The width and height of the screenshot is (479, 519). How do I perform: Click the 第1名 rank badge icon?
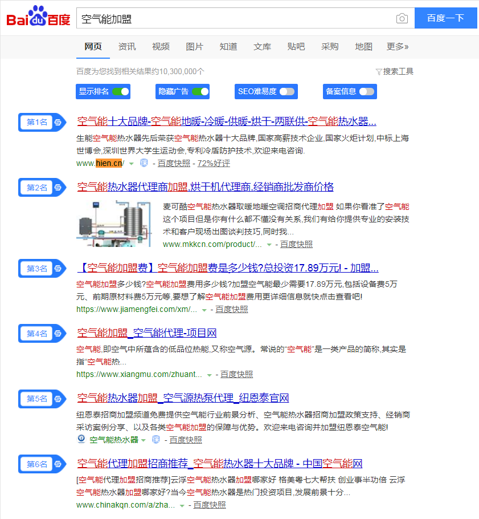tap(42, 123)
